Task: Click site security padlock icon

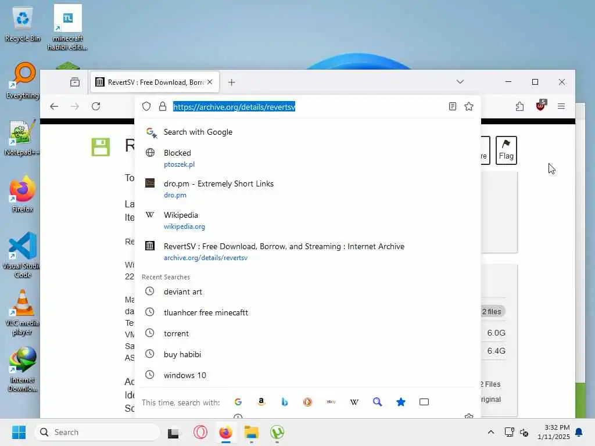Action: (163, 107)
